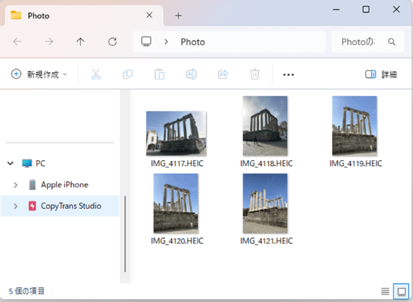Screen dimensions: 413x302
Task: Click the Share icon in toolbar
Action: (x=223, y=74)
